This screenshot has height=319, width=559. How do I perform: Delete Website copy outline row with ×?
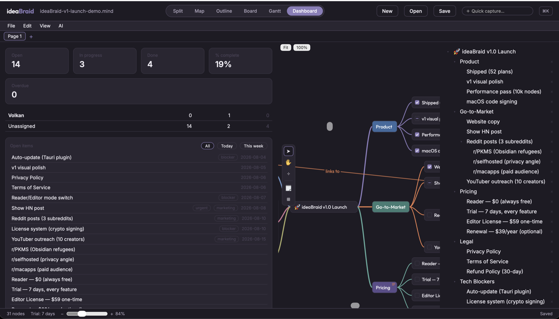coord(552,122)
